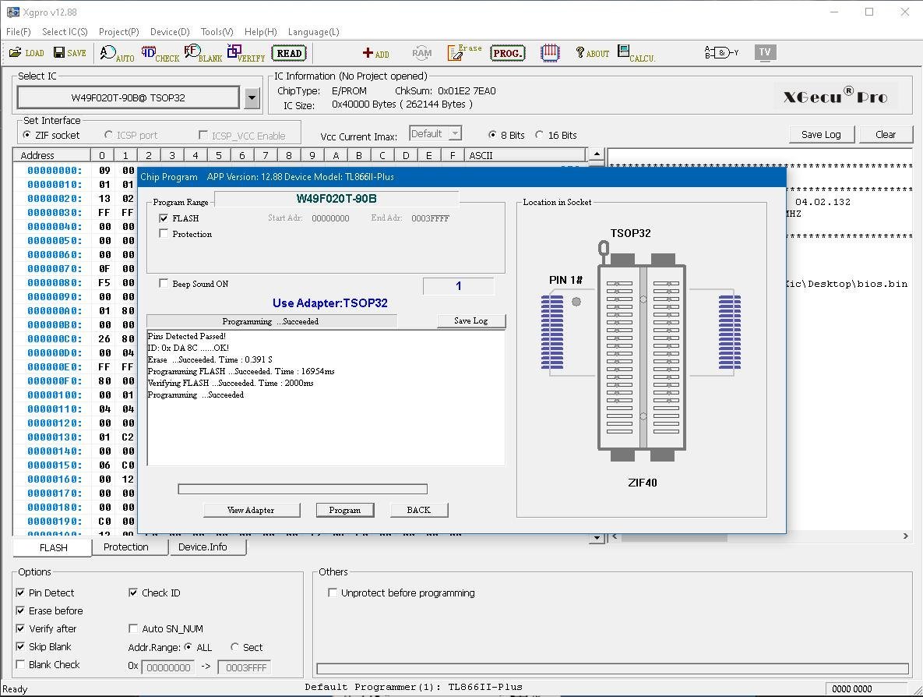
Task: Save Log in Chip Program dialog
Action: (471, 321)
